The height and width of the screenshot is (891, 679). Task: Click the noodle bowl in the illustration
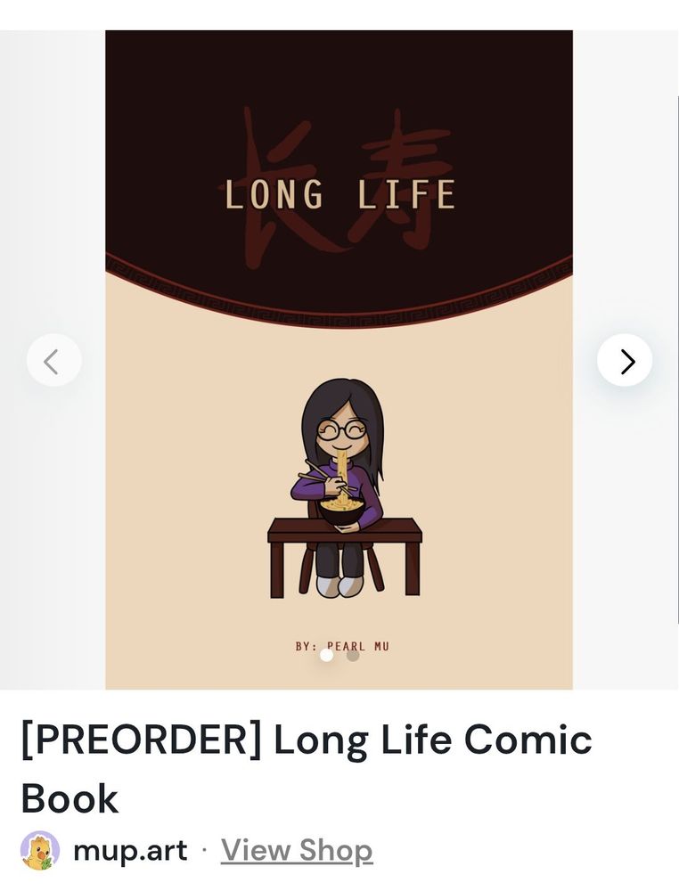pyautogui.click(x=341, y=511)
